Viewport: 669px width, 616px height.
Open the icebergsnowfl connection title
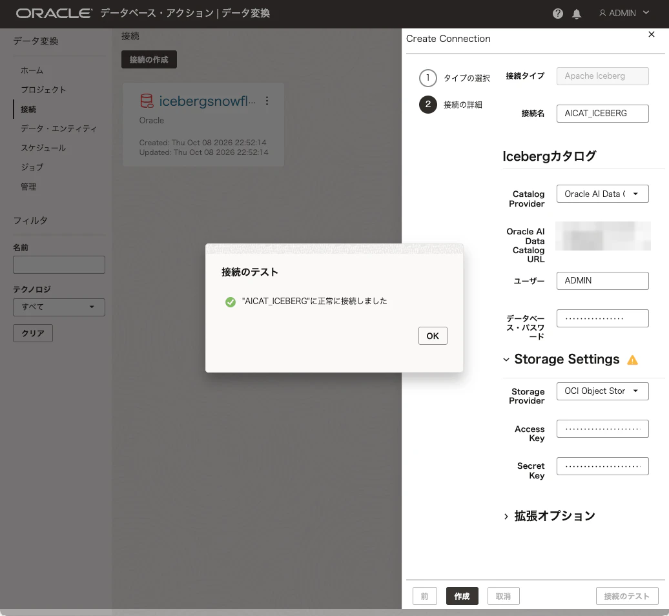tap(207, 101)
